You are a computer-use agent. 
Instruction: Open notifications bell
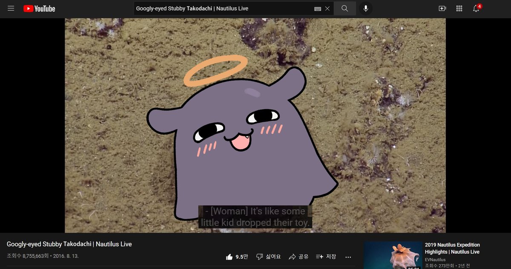(477, 8)
